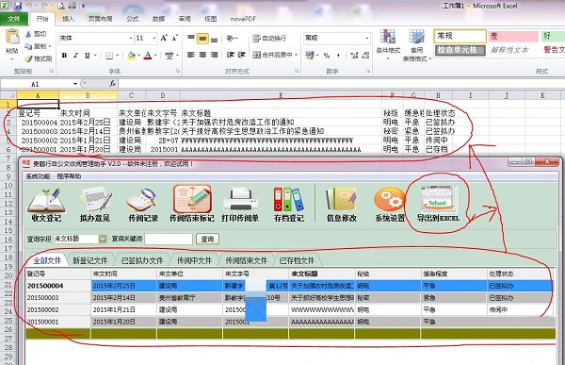The image size is (565, 365).
Task: Open the Excel 文件 tab
Action: pos(14,19)
